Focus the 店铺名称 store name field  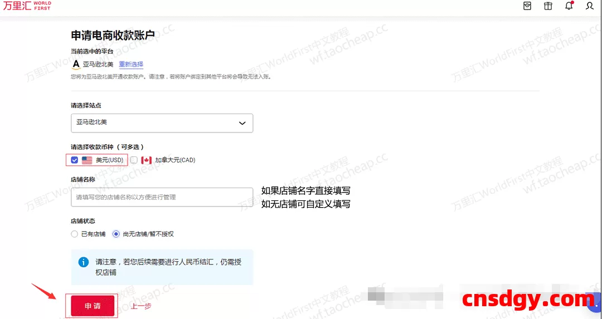tap(162, 197)
